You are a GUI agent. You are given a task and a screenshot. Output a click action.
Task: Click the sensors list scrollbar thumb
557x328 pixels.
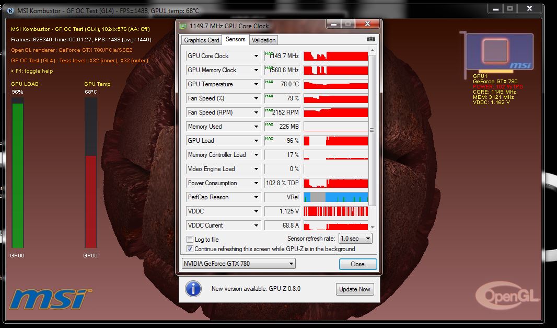[372, 130]
